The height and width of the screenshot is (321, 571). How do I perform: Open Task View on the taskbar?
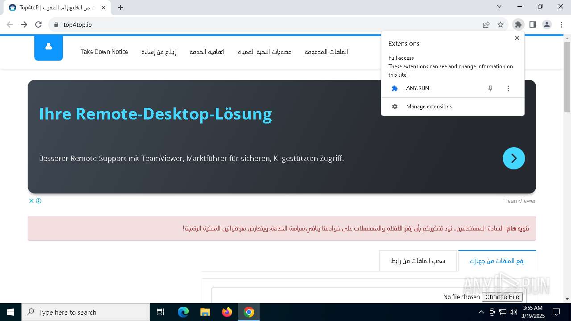(x=161, y=312)
